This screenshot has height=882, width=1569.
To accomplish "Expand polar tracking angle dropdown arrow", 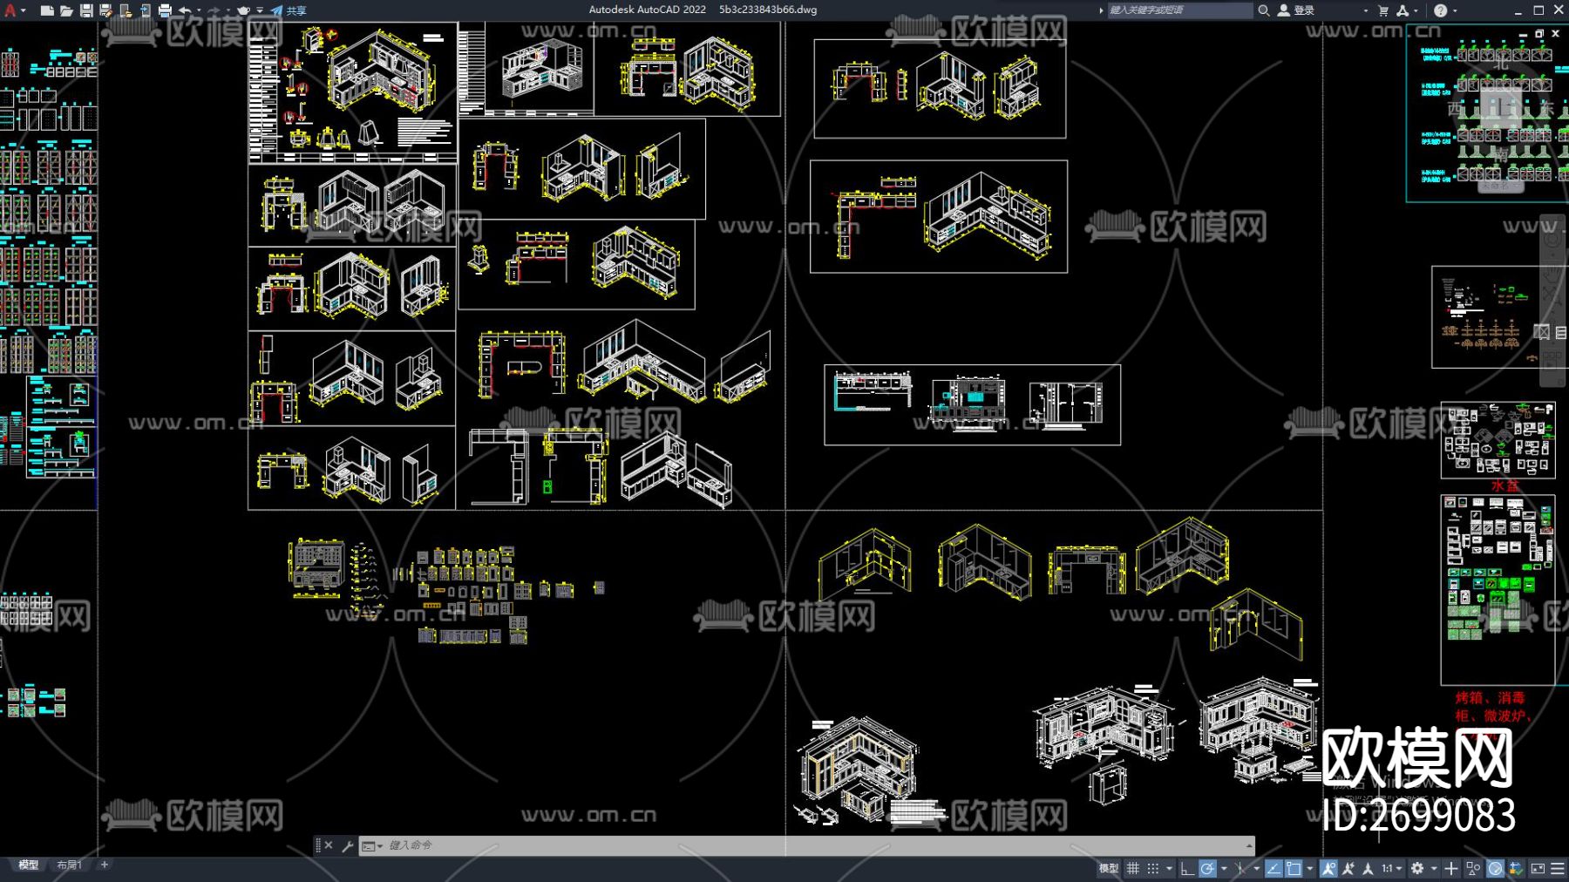I will tap(1224, 868).
